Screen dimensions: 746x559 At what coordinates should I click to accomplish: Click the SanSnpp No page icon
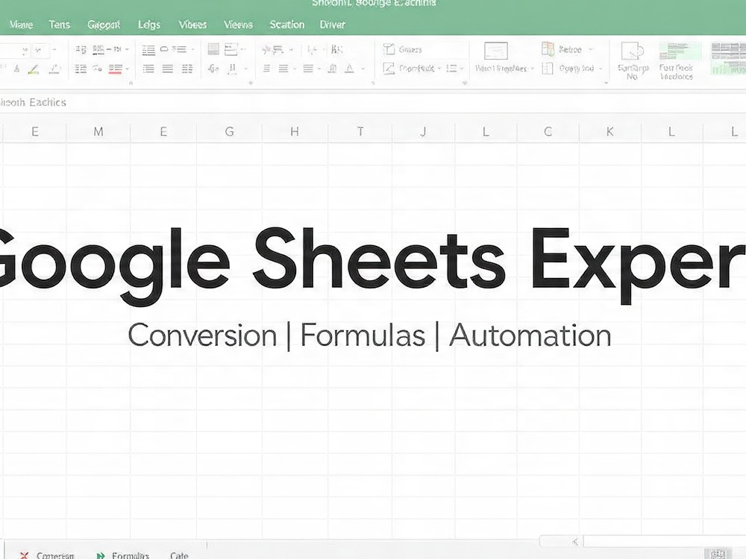pos(633,51)
